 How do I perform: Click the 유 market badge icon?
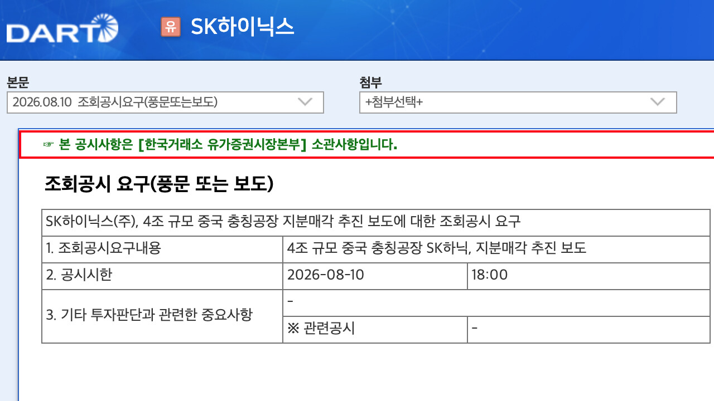point(171,27)
